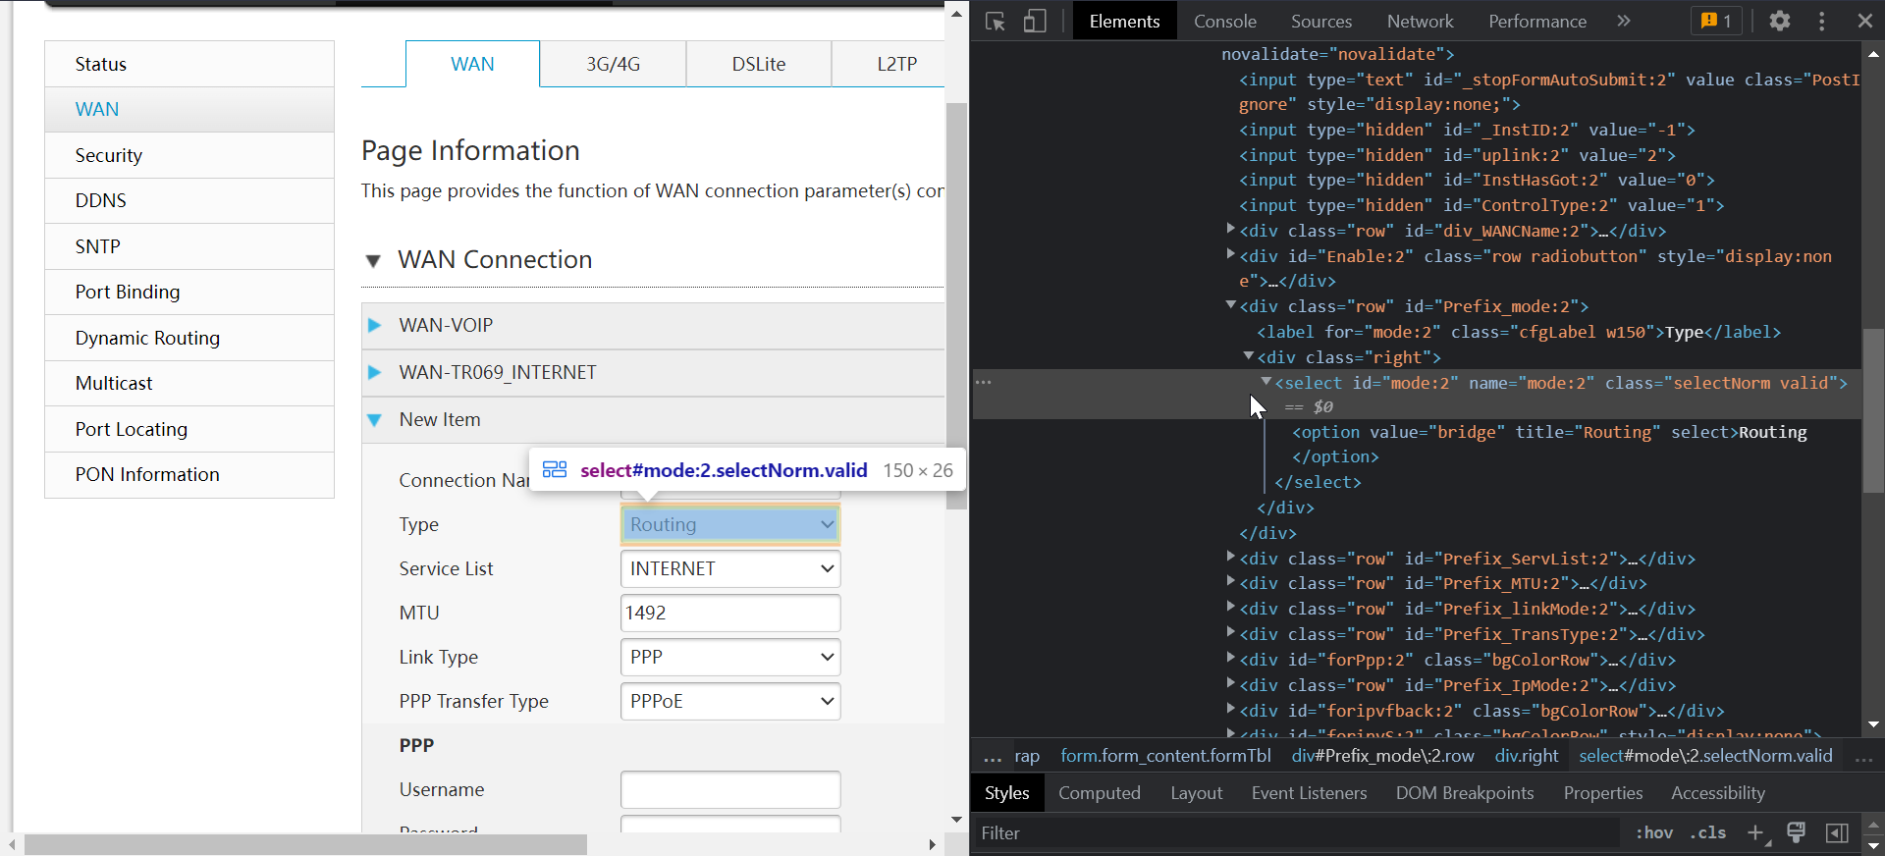The width and height of the screenshot is (1885, 856).
Task: Close the DevTools panel
Action: pos(1865,21)
